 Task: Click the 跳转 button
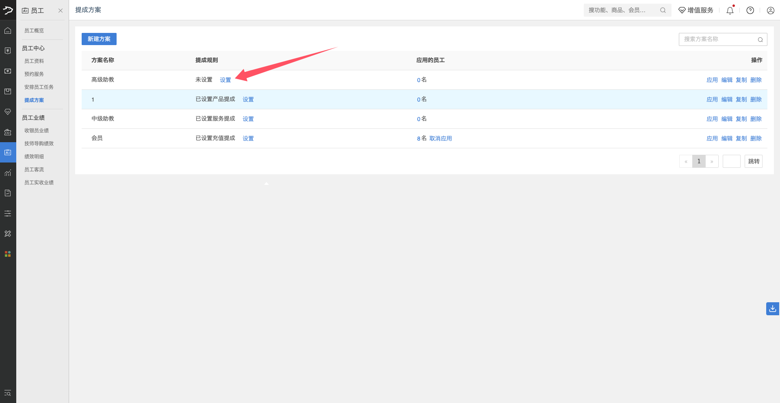tap(754, 161)
